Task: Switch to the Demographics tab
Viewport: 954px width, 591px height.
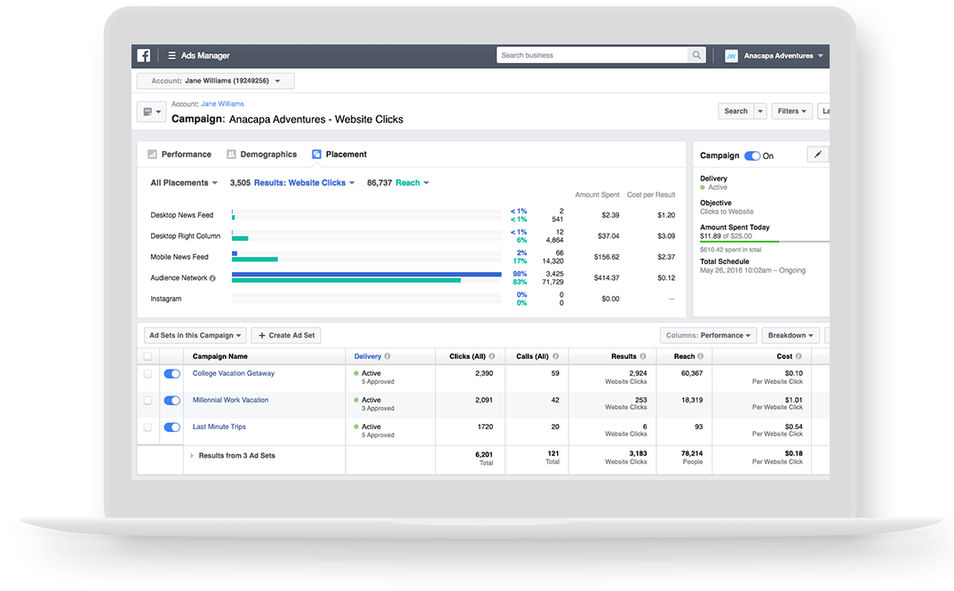Action: (x=261, y=155)
